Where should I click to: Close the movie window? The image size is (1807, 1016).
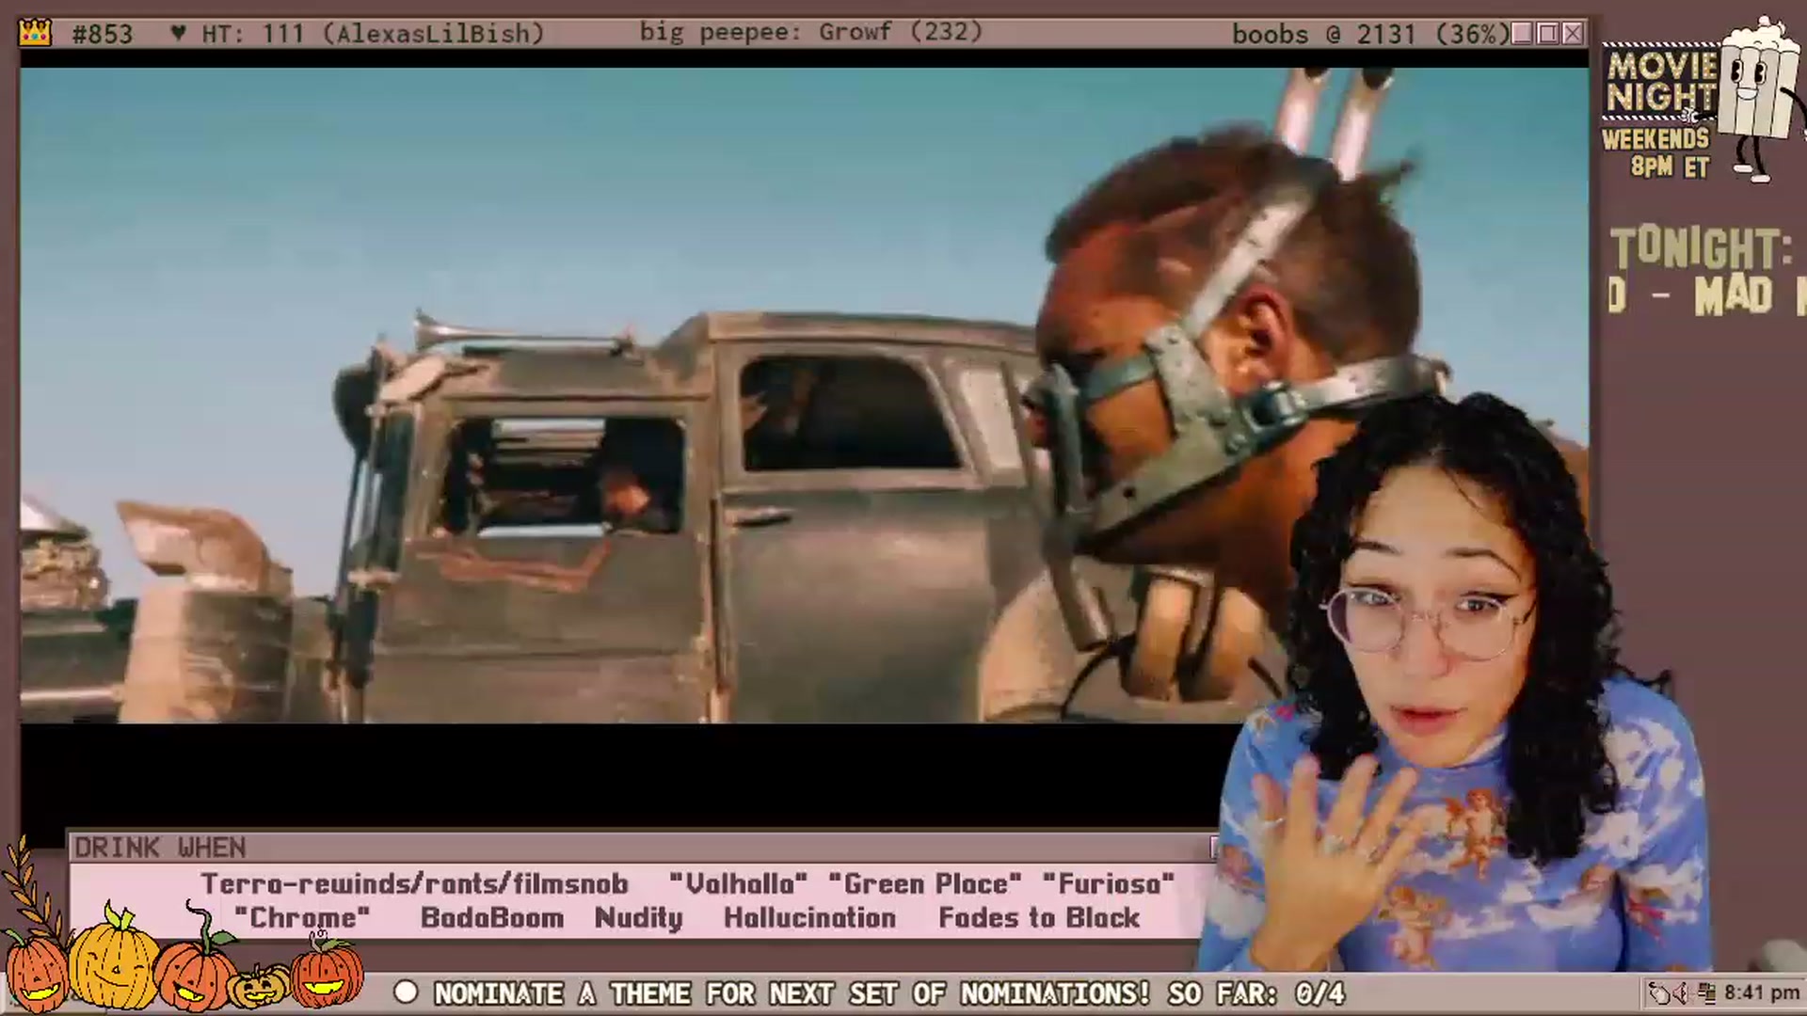pyautogui.click(x=1573, y=34)
